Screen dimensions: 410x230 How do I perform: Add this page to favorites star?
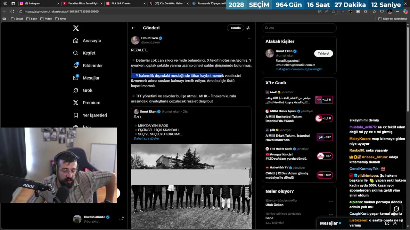coord(333,11)
